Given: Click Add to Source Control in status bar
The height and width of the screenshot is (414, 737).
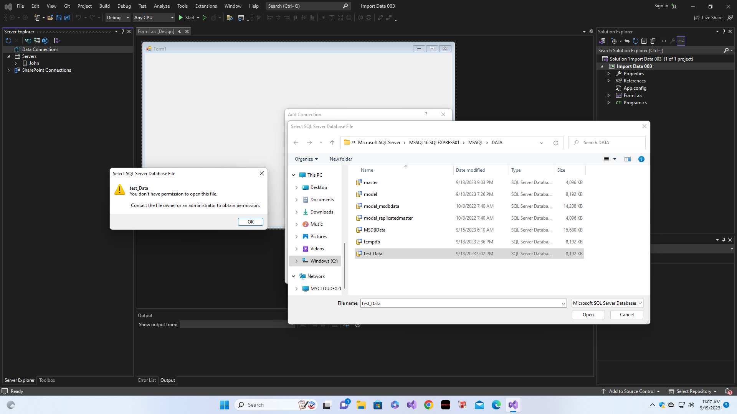Looking at the screenshot, I should 631,391.
